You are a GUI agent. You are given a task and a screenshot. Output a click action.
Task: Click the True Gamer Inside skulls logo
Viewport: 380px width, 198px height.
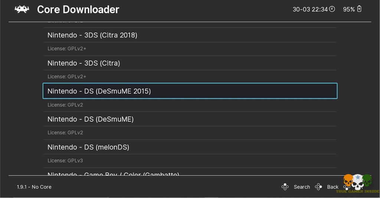[357, 183]
